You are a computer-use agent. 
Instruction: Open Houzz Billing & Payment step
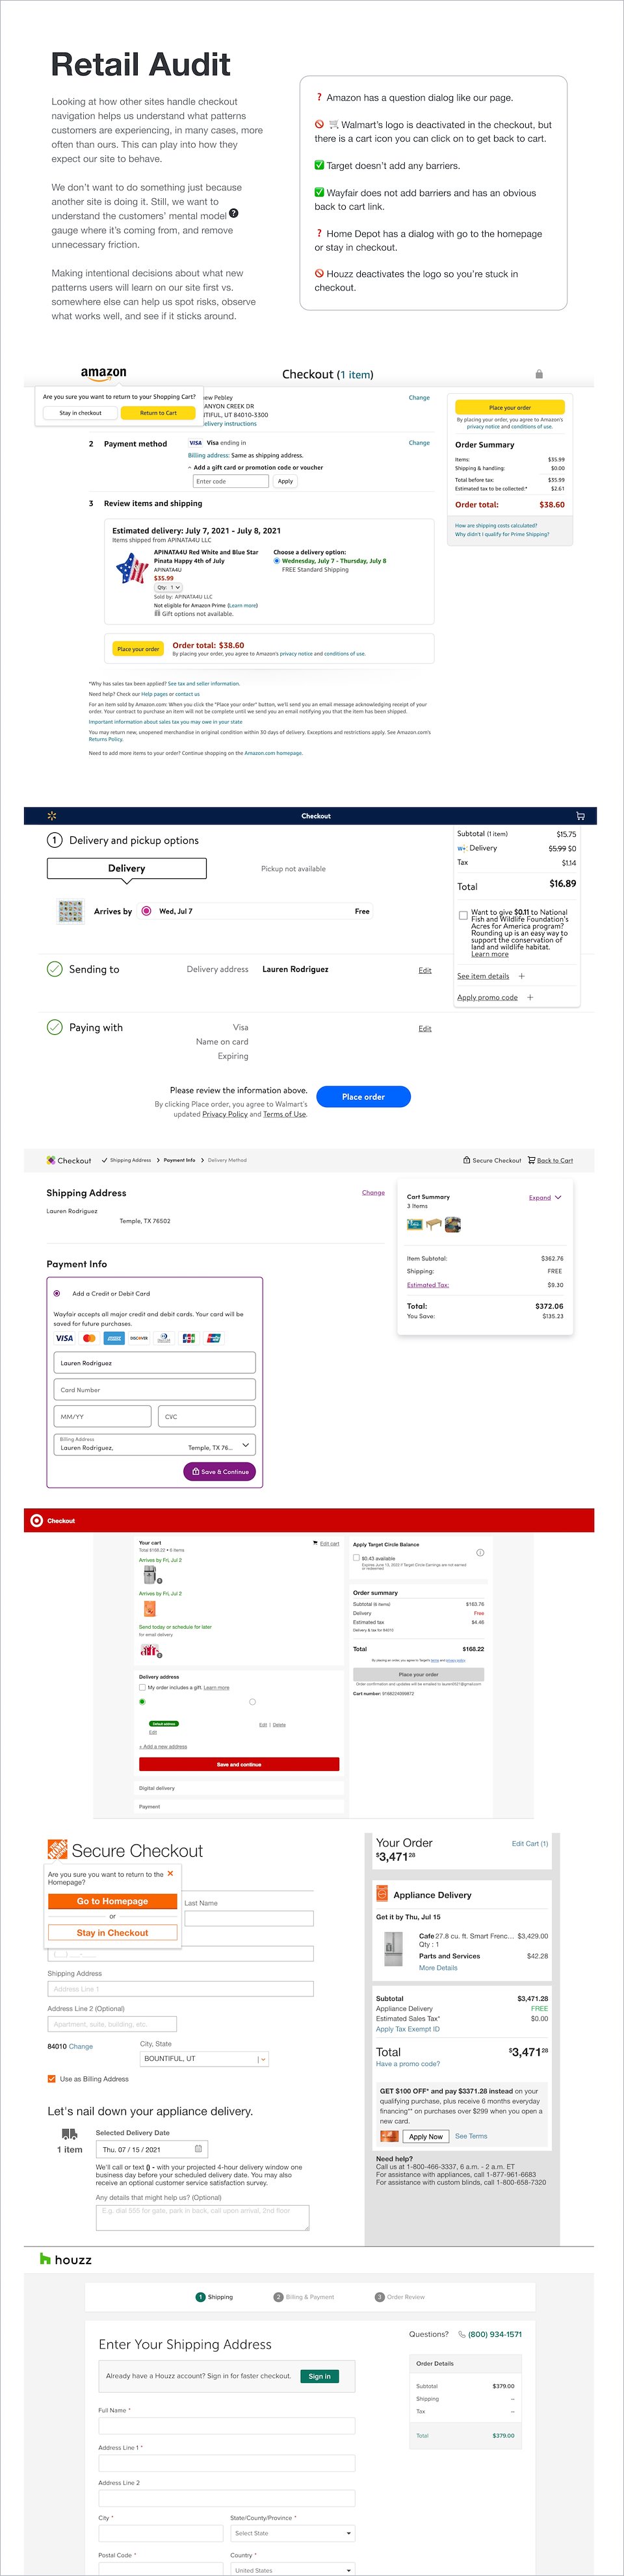point(304,2297)
